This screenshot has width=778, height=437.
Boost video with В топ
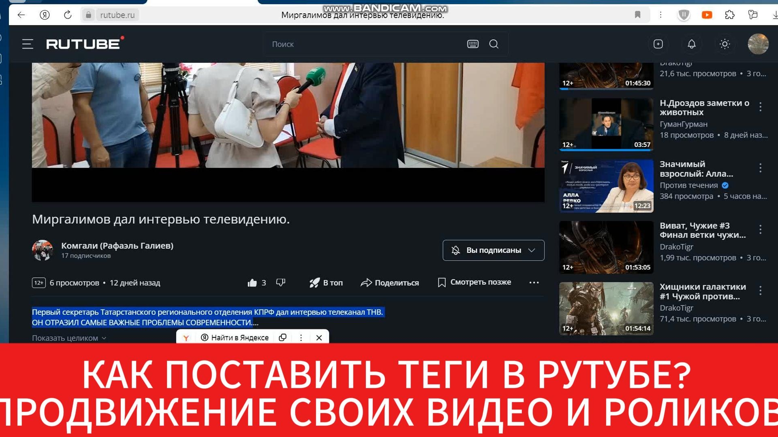pyautogui.click(x=326, y=282)
